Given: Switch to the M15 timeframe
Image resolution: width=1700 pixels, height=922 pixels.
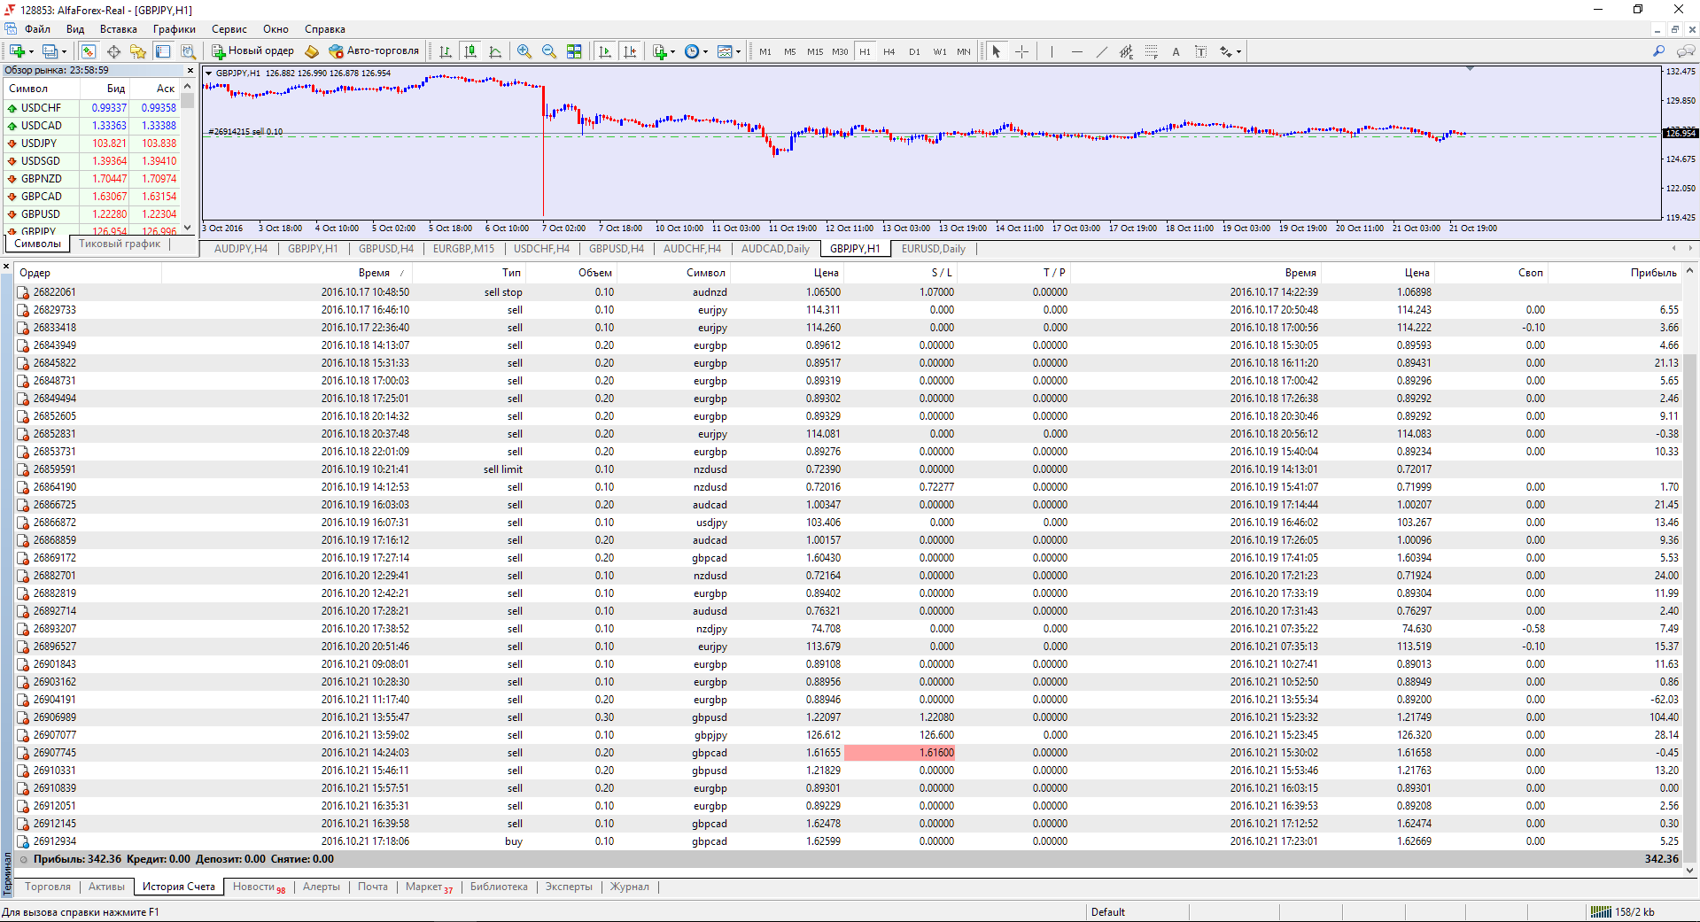Looking at the screenshot, I should coord(815,51).
